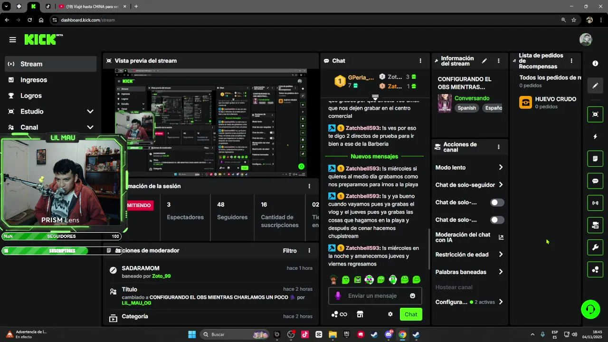Open Palabras baneadas options arrow
608x342 pixels.
coord(501,272)
